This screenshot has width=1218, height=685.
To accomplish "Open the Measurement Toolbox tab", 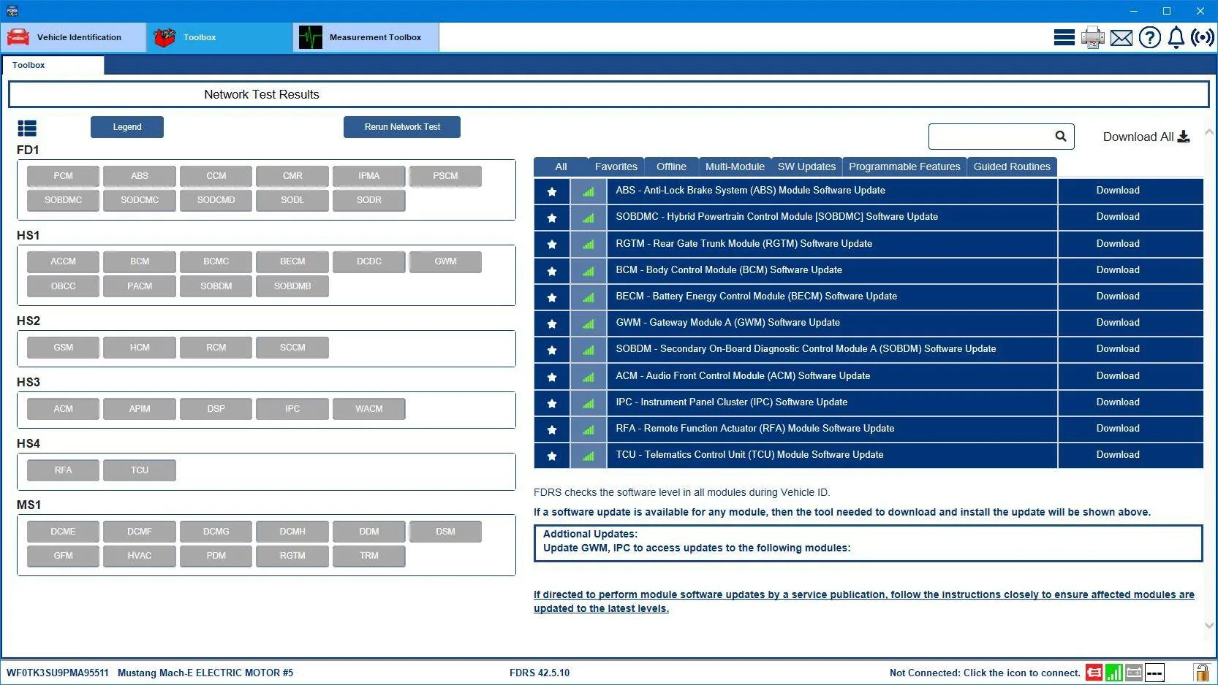I will point(366,37).
